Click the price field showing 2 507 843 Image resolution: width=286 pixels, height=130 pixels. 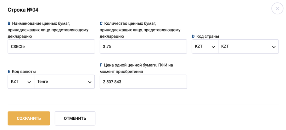pyautogui.click(x=143, y=82)
